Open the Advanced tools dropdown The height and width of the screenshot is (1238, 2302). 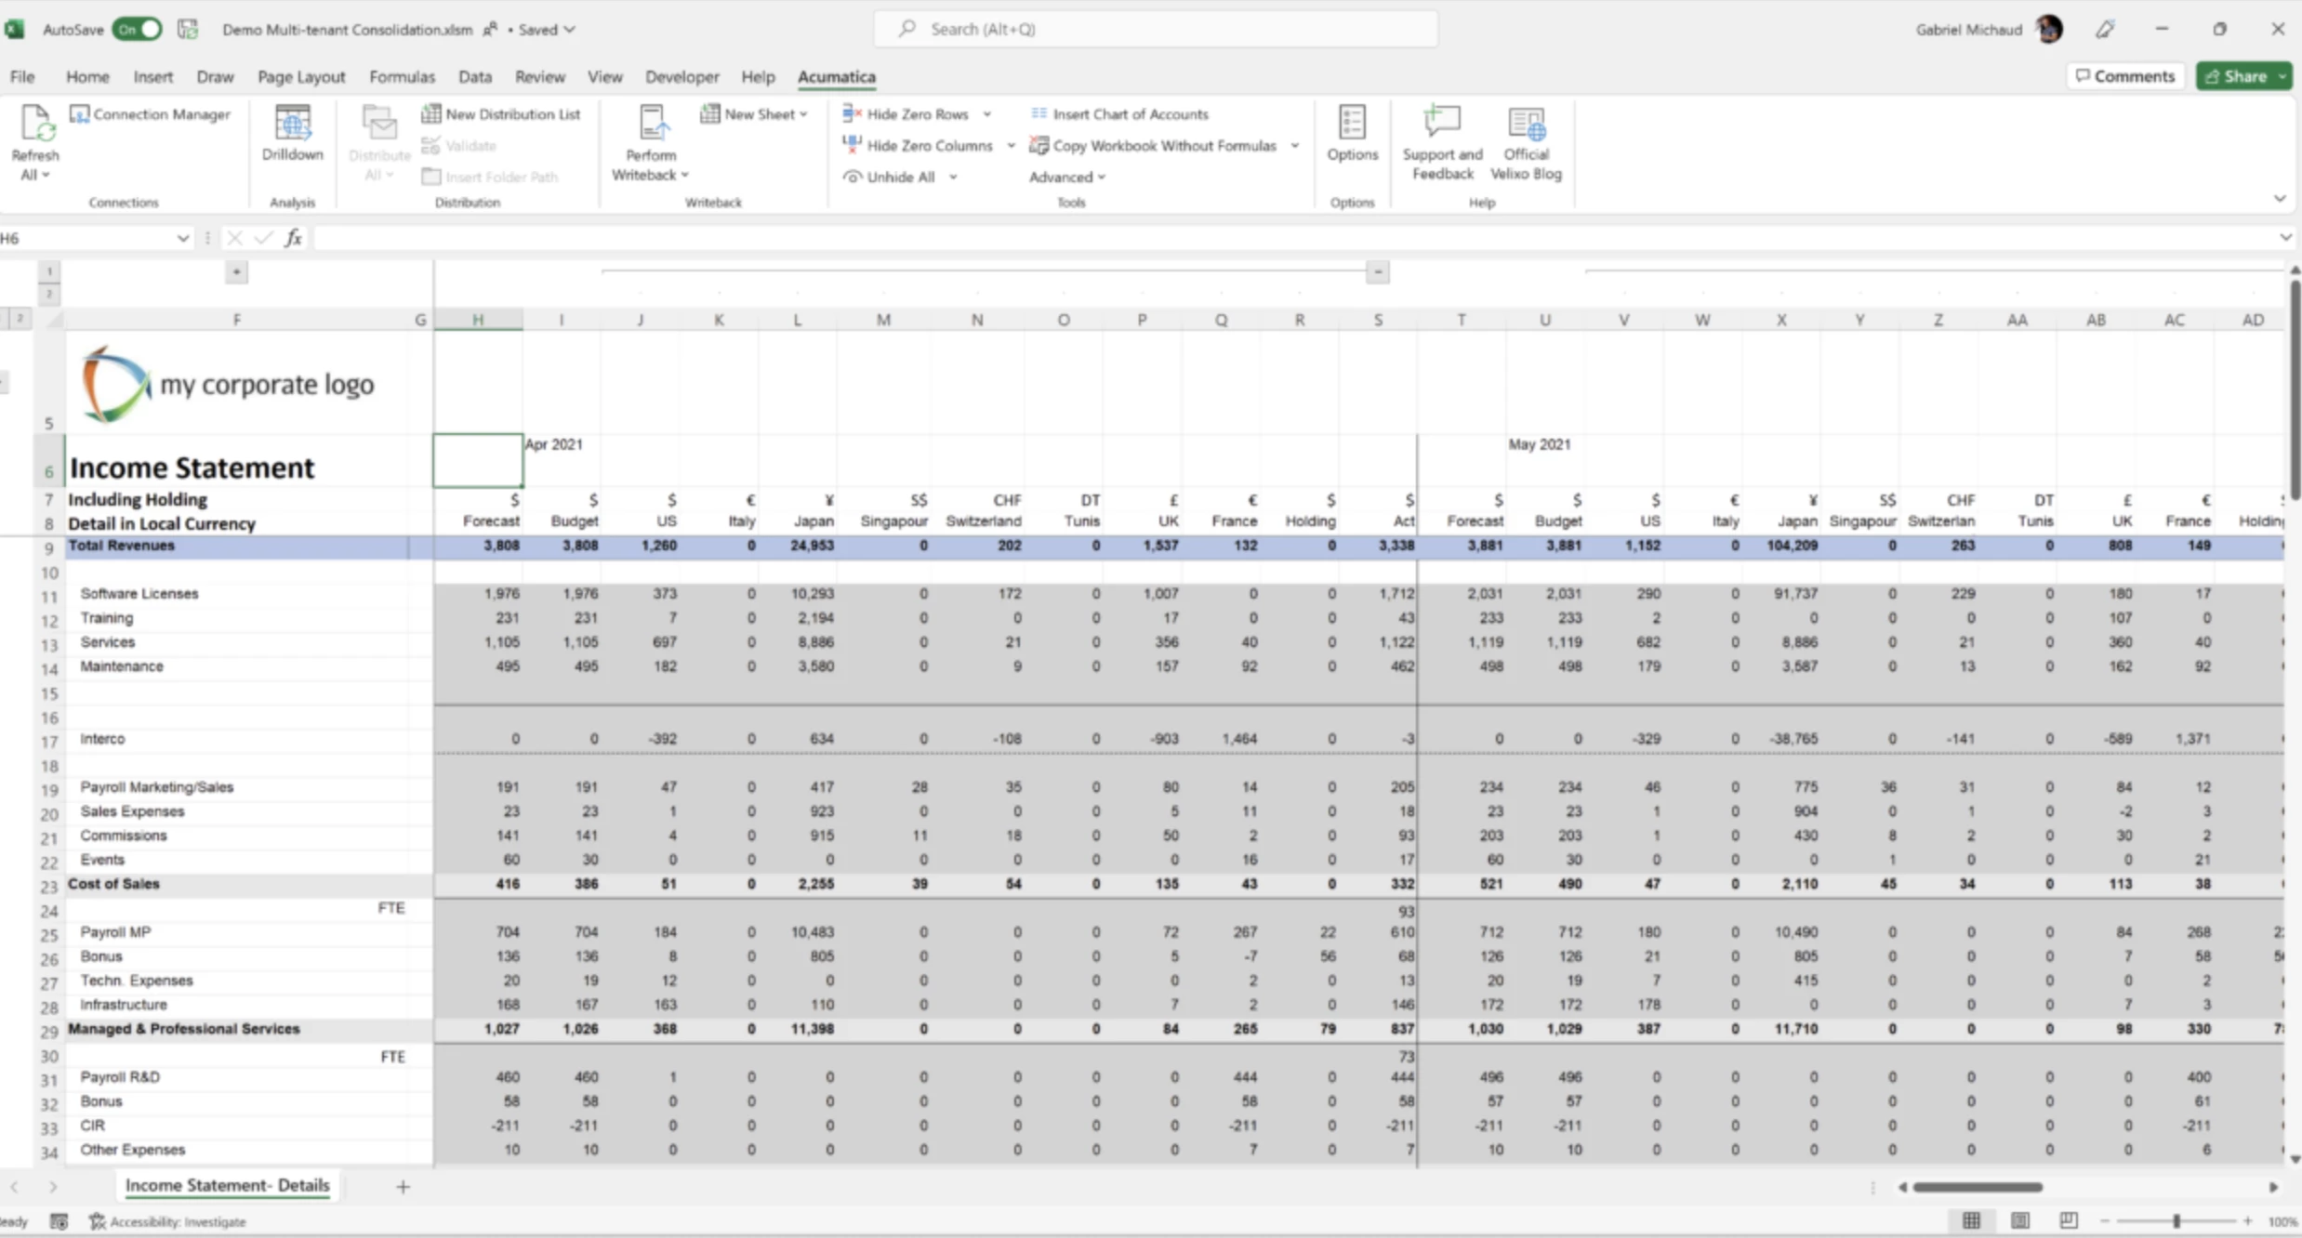pos(1066,177)
